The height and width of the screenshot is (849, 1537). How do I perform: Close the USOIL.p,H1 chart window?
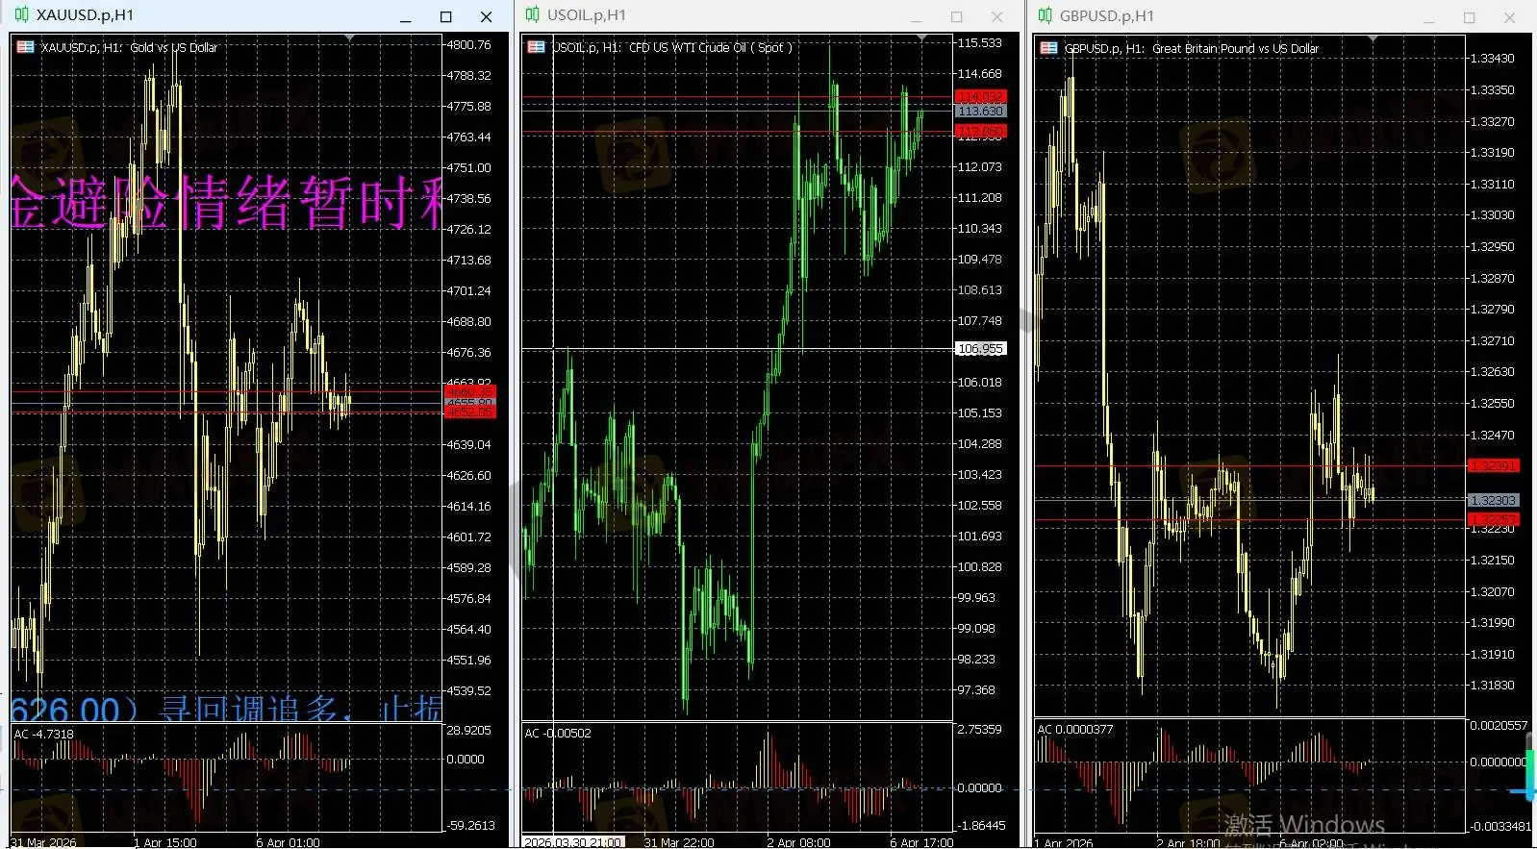coord(996,16)
